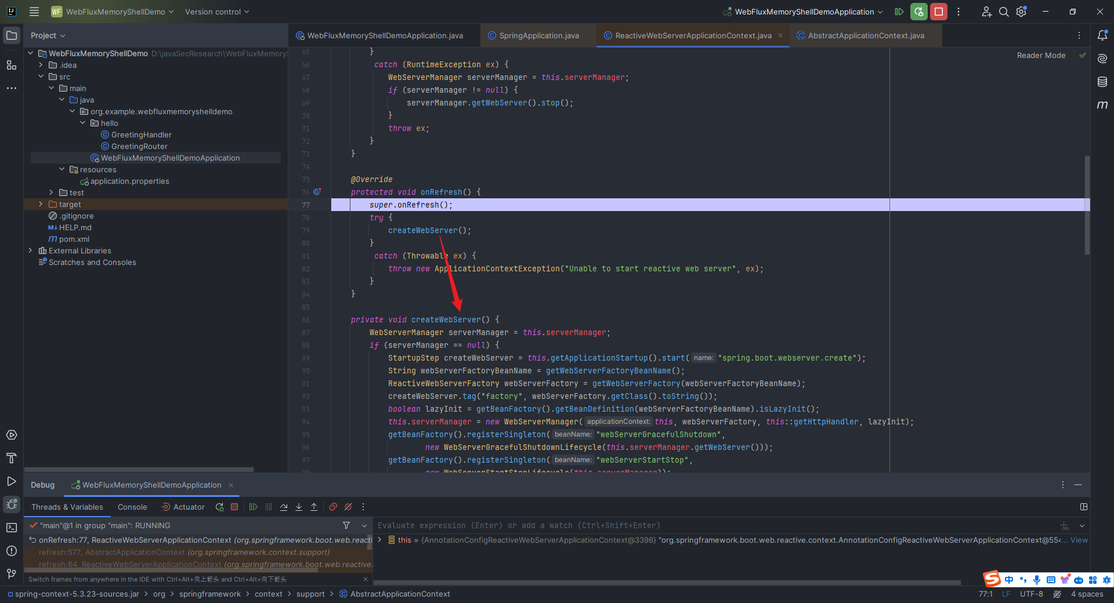Click Step Out in debug toolbar
This screenshot has height=603, width=1114.
click(x=314, y=507)
